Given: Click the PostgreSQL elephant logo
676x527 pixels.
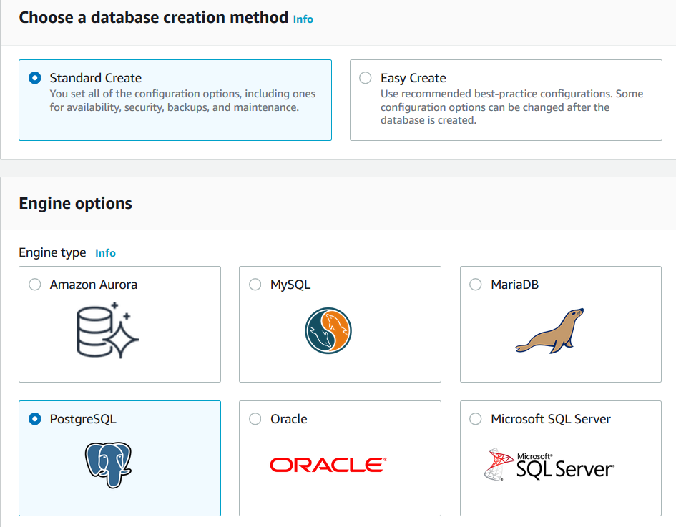Looking at the screenshot, I should (x=108, y=465).
